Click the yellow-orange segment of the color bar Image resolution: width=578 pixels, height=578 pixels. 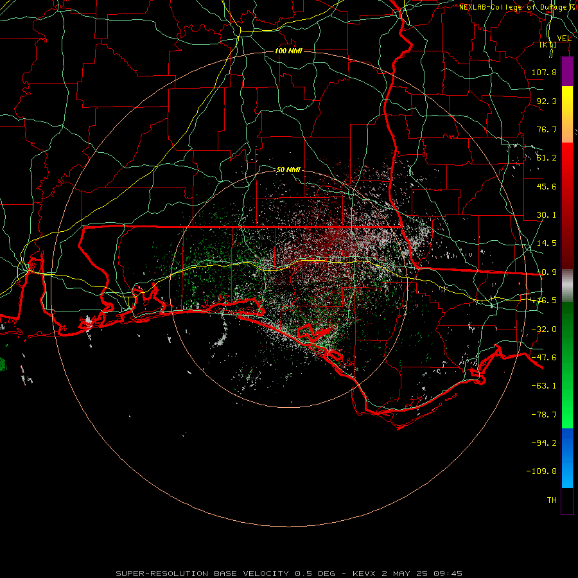[567, 114]
